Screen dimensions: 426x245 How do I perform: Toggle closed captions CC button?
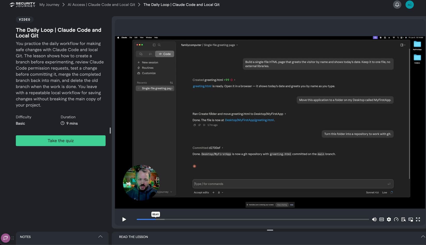click(382, 219)
